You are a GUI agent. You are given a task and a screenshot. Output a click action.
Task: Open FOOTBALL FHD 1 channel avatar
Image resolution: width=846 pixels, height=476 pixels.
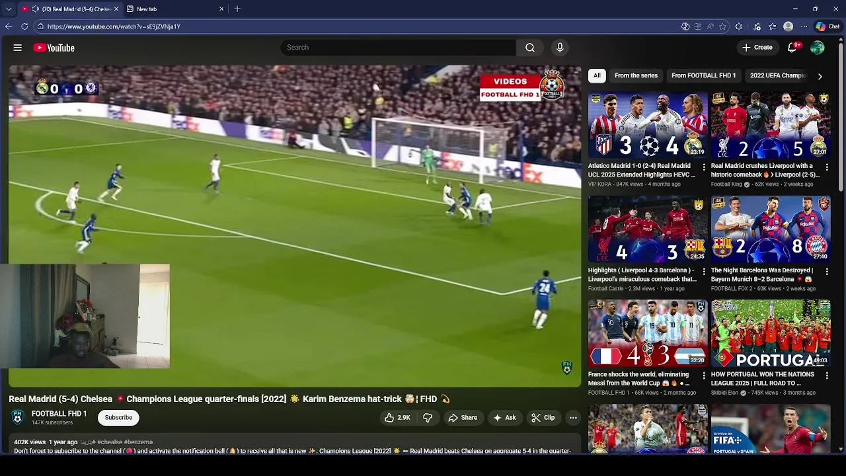tap(18, 417)
